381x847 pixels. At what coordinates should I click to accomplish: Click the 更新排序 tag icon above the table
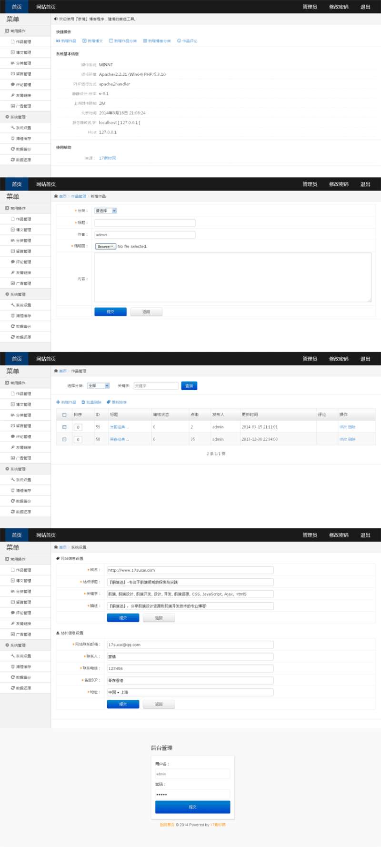coord(109,402)
